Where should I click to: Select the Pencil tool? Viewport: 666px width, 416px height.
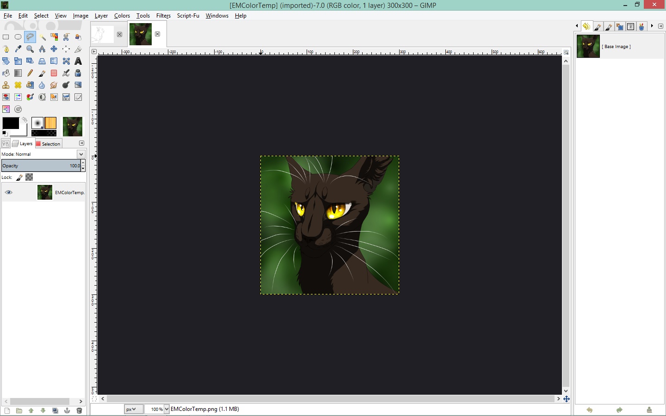30,73
